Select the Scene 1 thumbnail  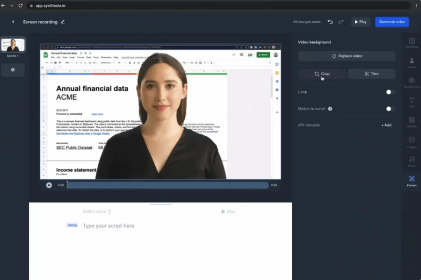coord(13,44)
